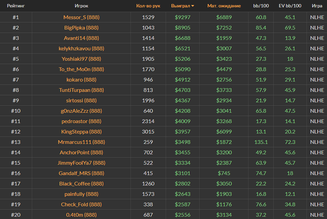This screenshot has width=327, height=219.
Task: Open g0nzAleZzz (888) player profile
Action: tap(81, 111)
